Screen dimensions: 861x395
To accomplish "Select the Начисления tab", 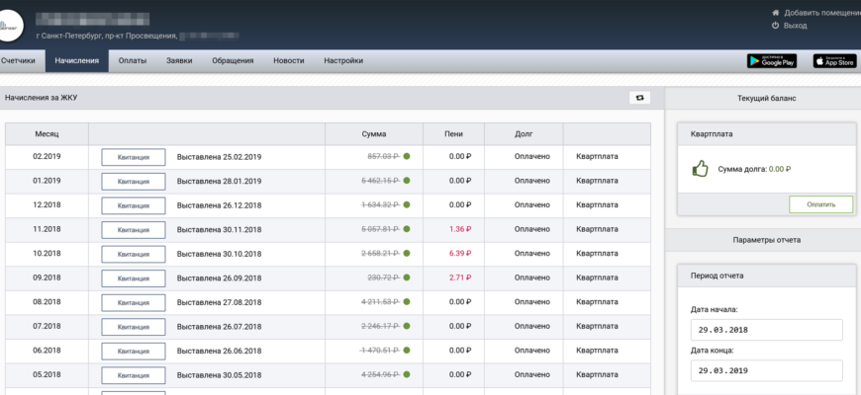I will (77, 61).
